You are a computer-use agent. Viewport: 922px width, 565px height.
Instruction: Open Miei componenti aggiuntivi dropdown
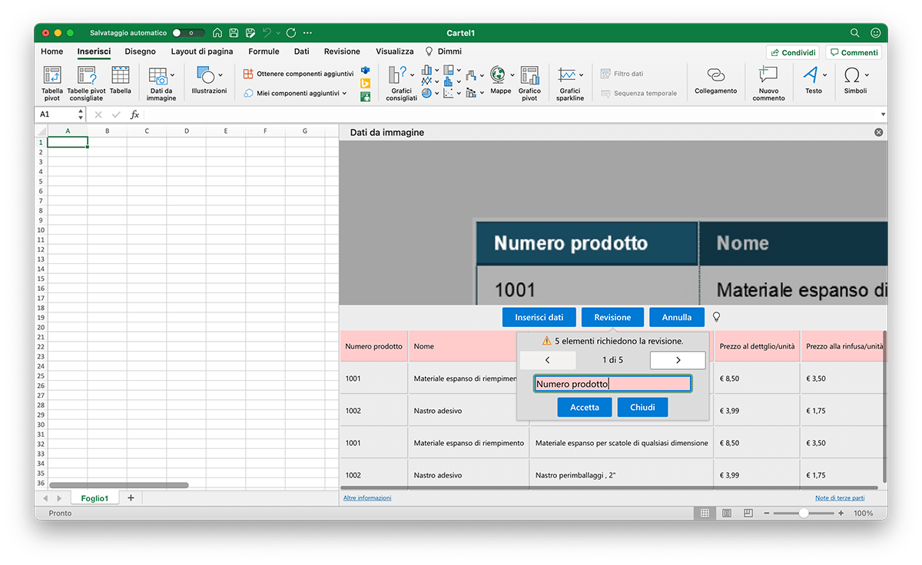[x=344, y=94]
